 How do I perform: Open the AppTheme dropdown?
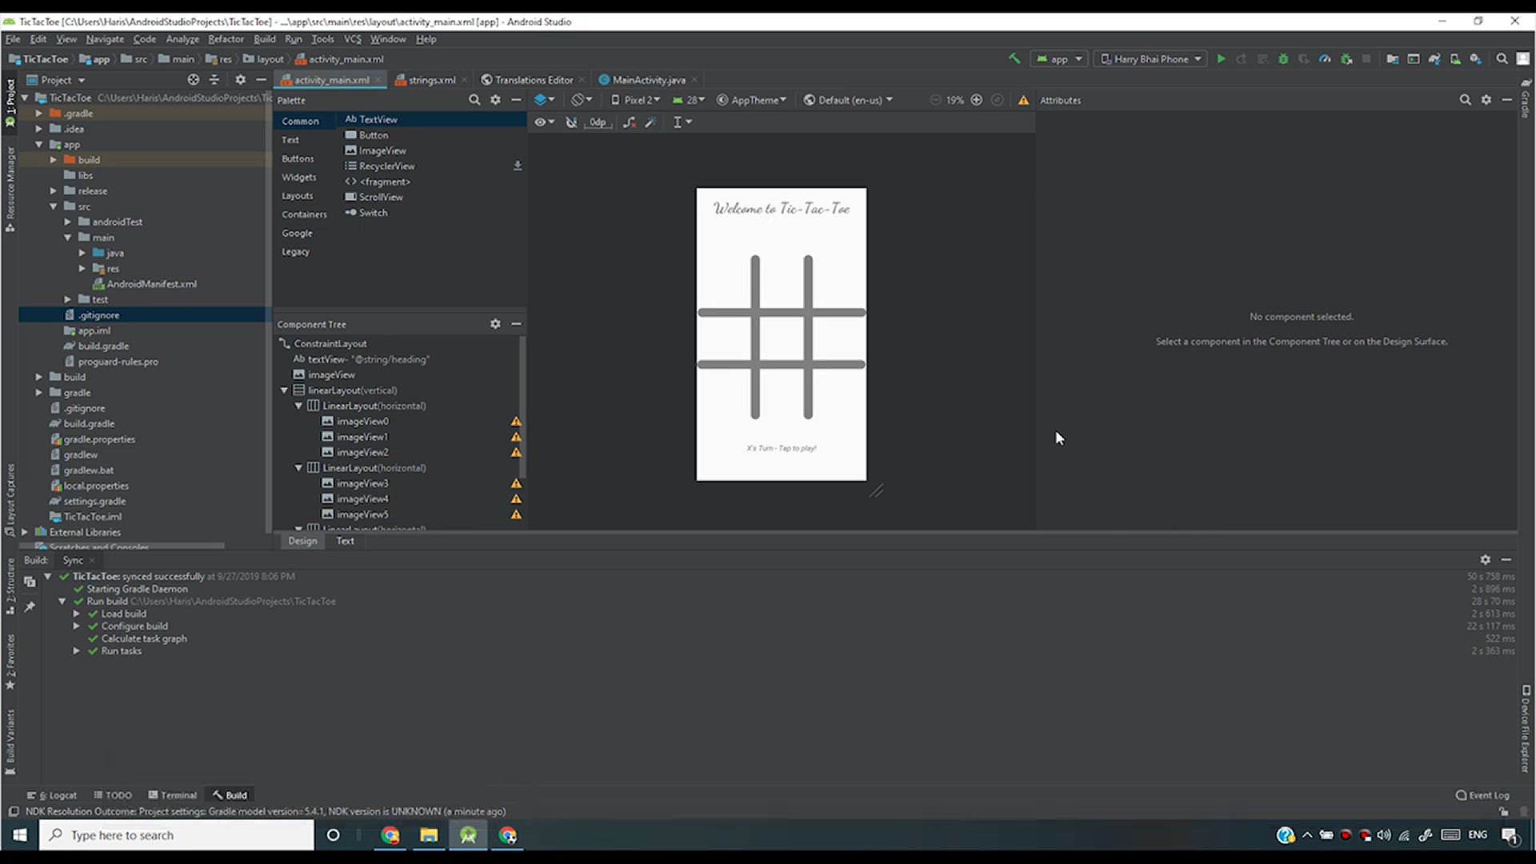[752, 100]
